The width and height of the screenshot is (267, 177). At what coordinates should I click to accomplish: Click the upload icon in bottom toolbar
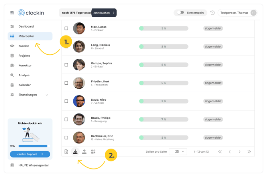(84, 151)
